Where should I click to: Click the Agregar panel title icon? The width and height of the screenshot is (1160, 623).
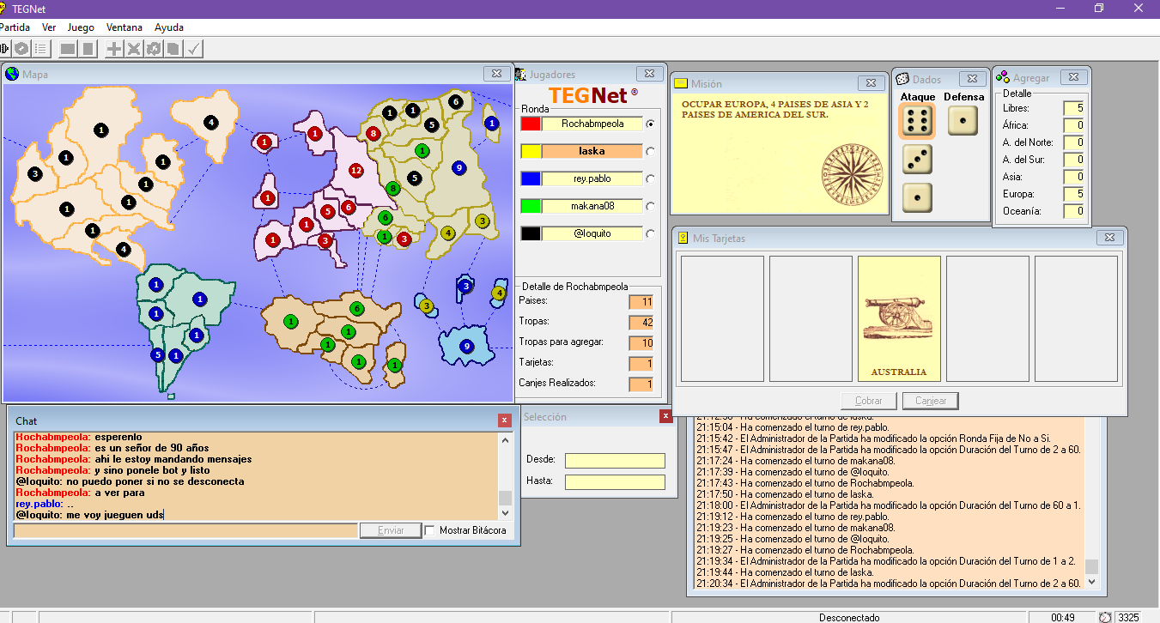click(x=1002, y=77)
